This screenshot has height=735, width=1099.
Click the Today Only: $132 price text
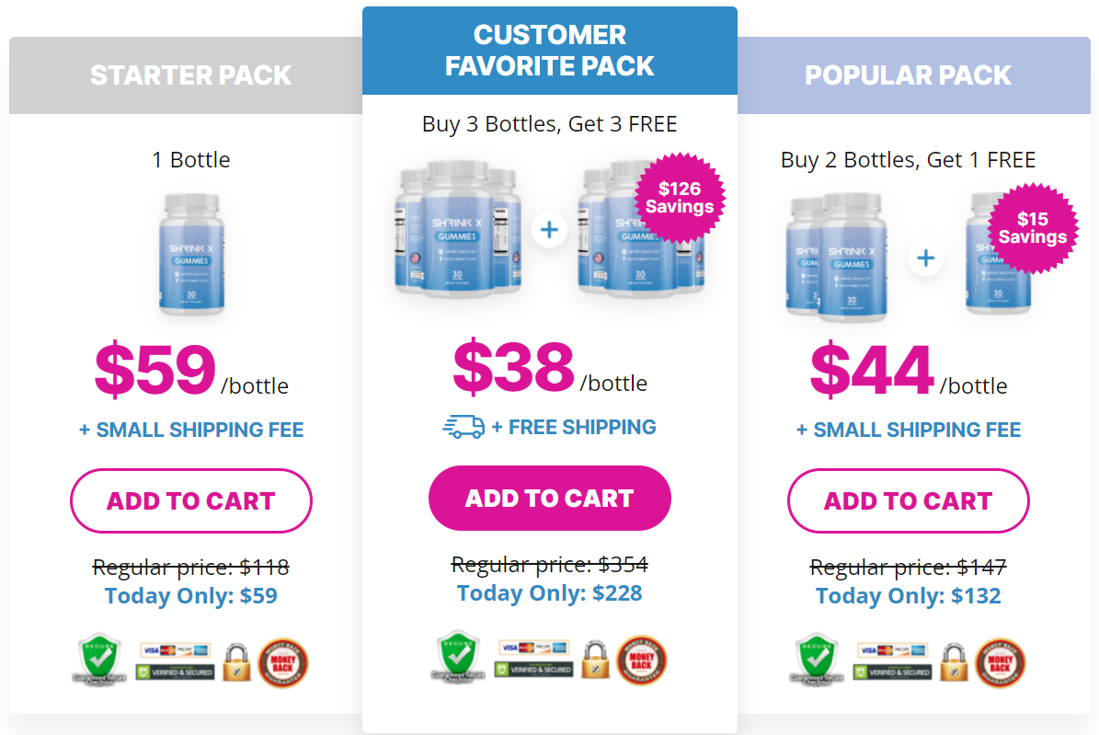(x=908, y=595)
